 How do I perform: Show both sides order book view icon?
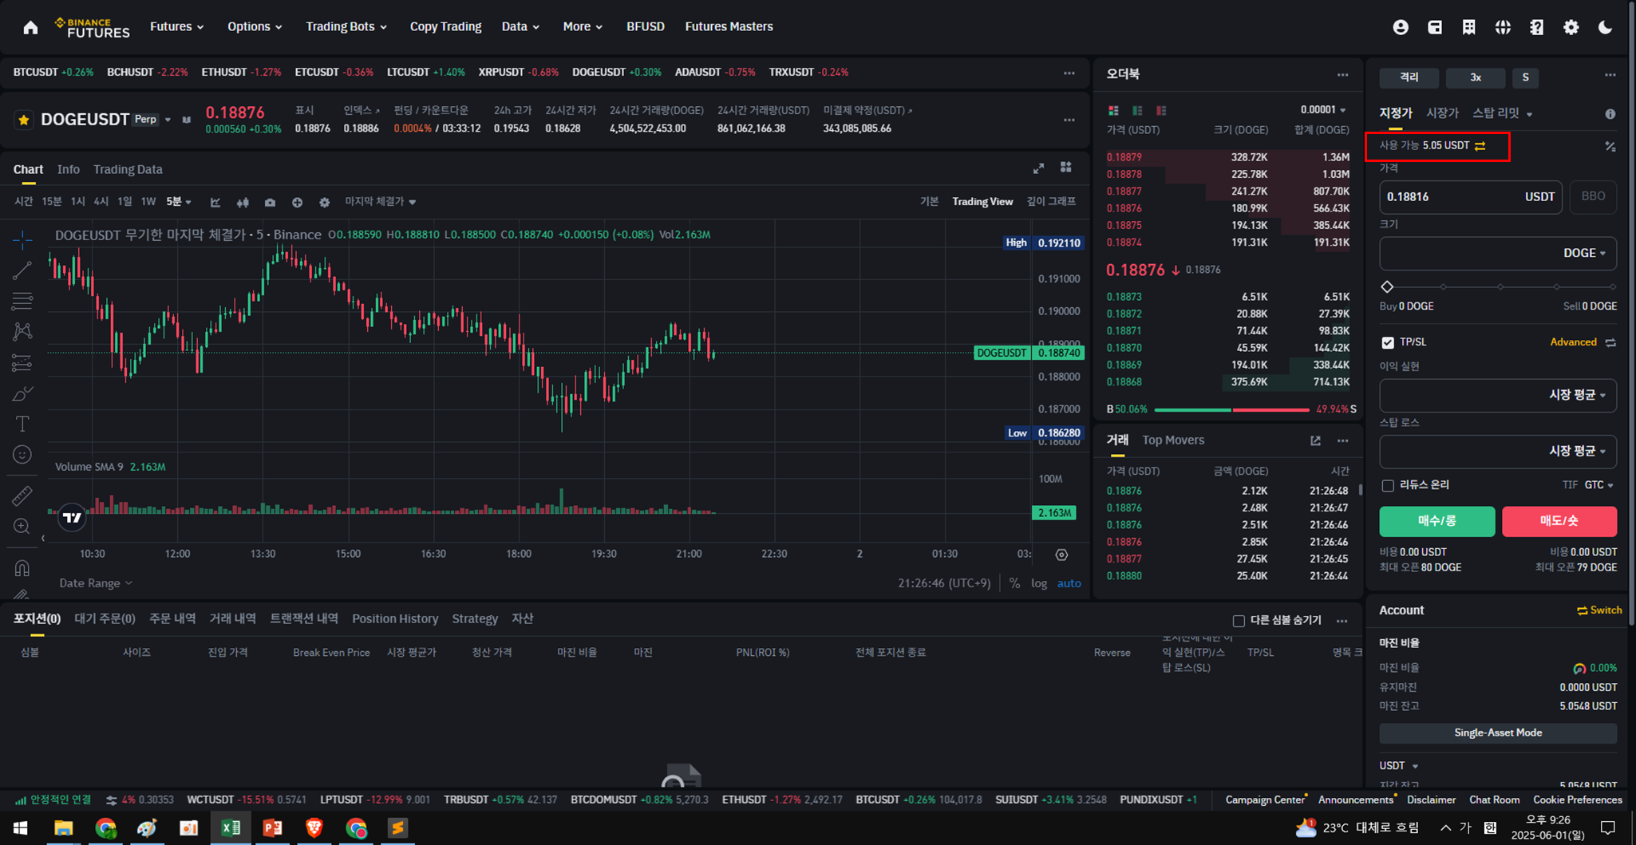point(1113,110)
